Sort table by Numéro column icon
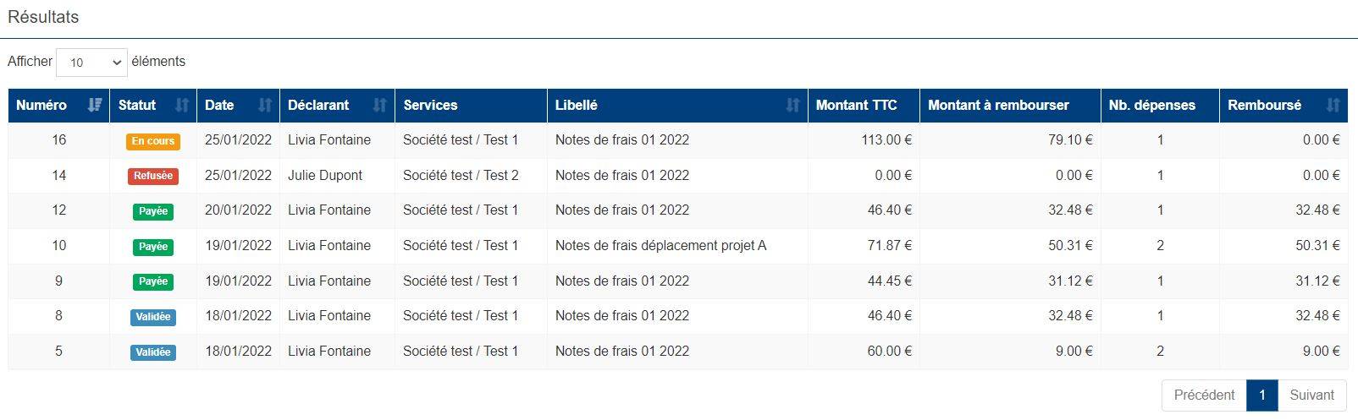1358x420 pixels. click(95, 105)
